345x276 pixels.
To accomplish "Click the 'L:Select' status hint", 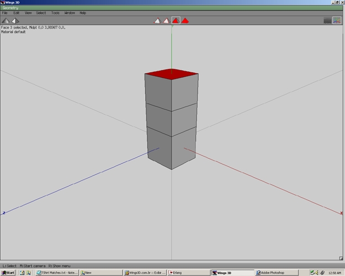I will [x=9, y=266].
